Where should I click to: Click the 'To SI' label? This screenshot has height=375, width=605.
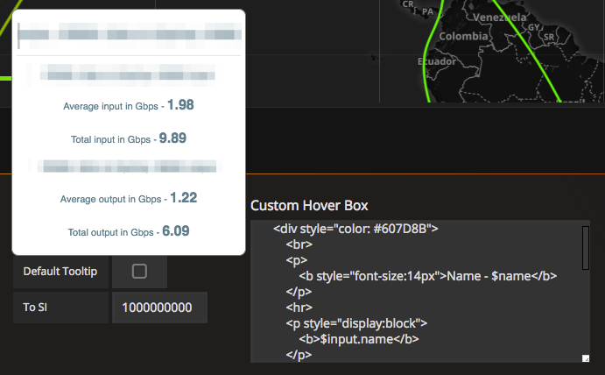(35, 308)
